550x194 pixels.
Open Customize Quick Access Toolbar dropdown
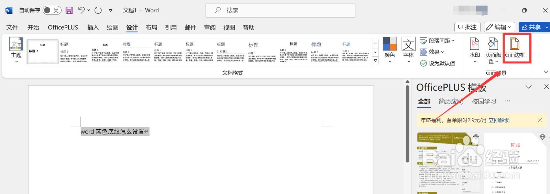pyautogui.click(x=111, y=10)
